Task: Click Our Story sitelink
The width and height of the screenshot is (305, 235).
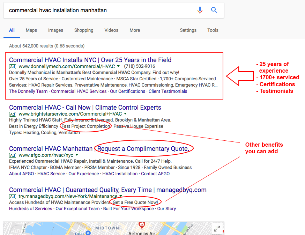Action: pos(166,209)
